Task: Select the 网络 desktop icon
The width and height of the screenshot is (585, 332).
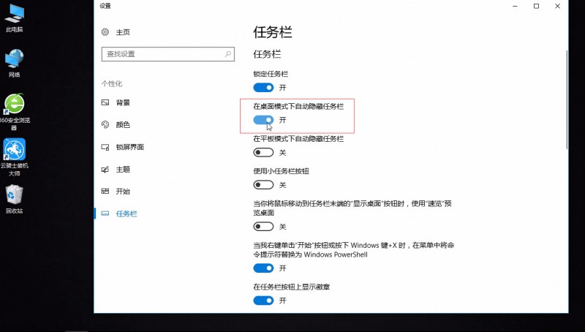Action: [x=15, y=63]
